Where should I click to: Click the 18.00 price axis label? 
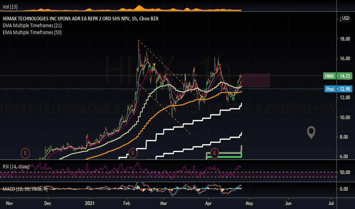click(x=345, y=39)
